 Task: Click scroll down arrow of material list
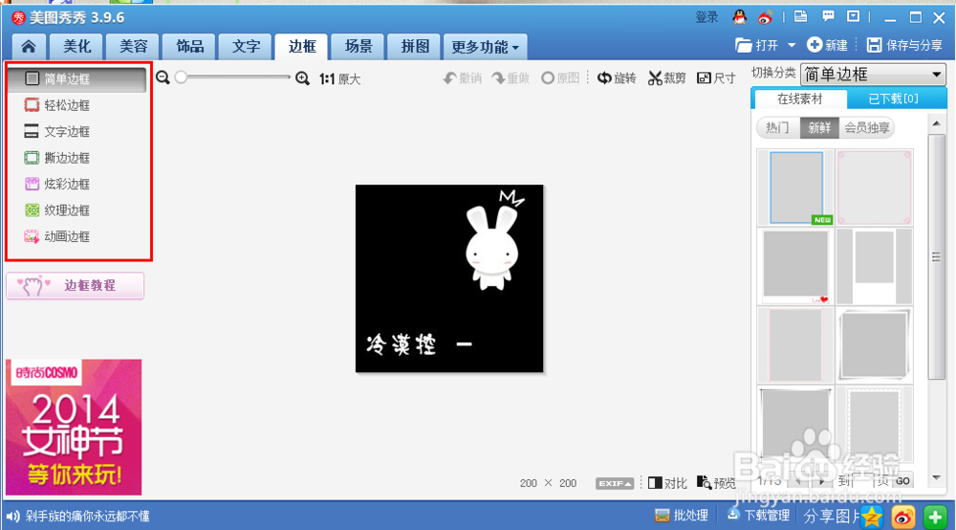click(937, 477)
